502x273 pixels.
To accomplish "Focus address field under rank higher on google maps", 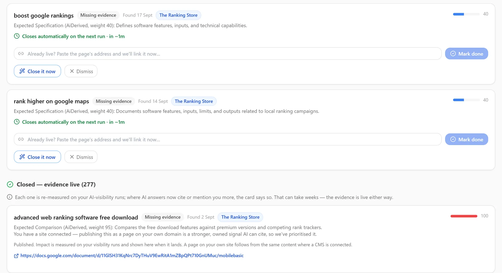I will [x=228, y=139].
